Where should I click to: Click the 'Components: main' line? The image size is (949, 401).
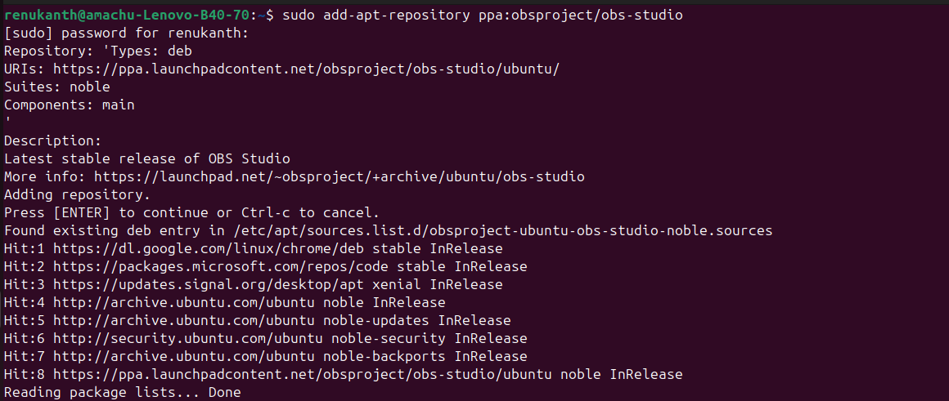pos(70,105)
